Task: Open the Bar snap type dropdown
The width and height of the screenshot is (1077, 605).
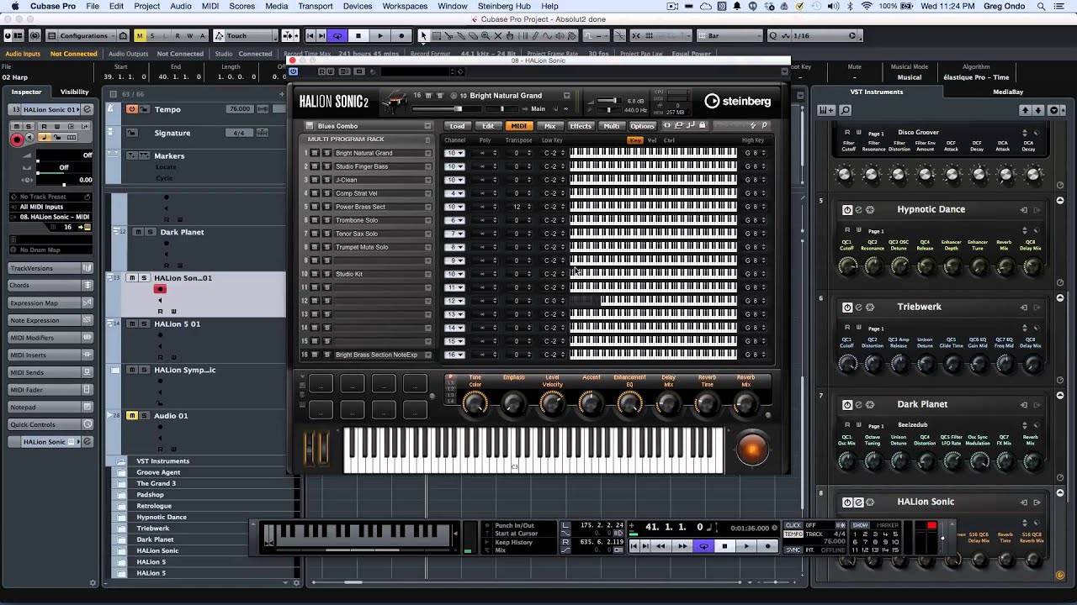Action: coord(730,35)
